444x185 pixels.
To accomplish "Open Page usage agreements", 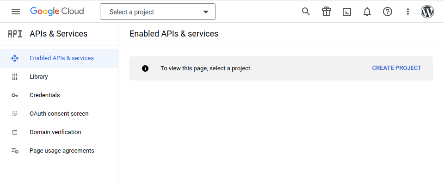I will click(x=62, y=151).
